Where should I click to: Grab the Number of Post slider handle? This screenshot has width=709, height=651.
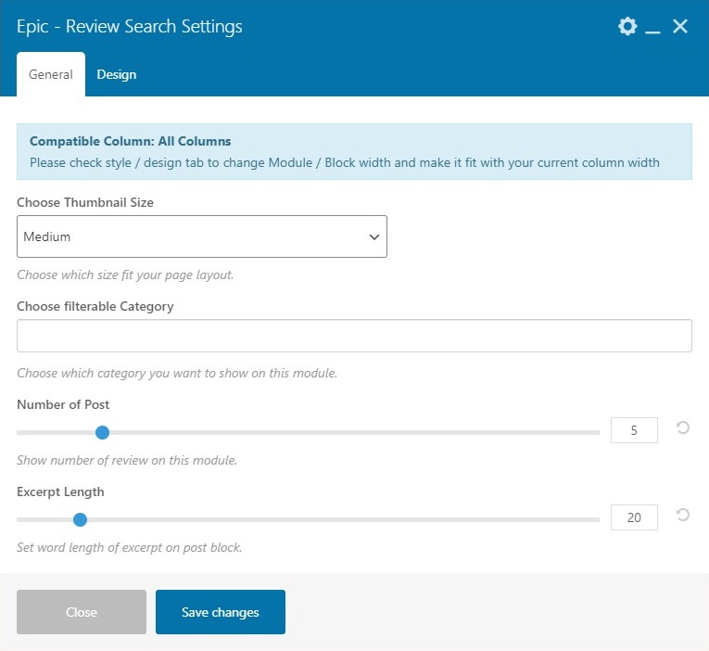pos(103,432)
